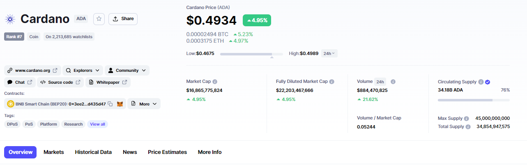The height and width of the screenshot is (165, 527).
Task: Switch to the Price Estimates tab
Action: point(168,152)
